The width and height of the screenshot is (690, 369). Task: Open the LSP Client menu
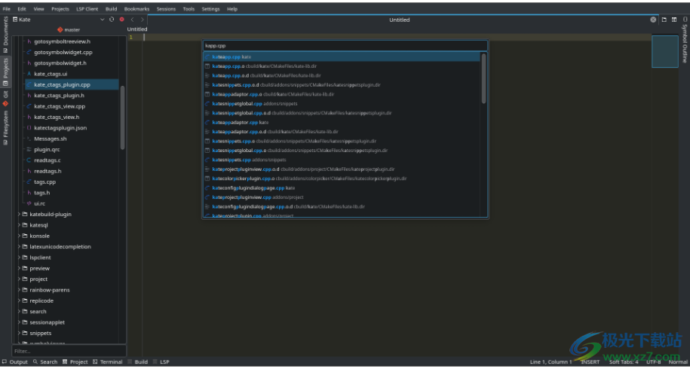pos(87,9)
